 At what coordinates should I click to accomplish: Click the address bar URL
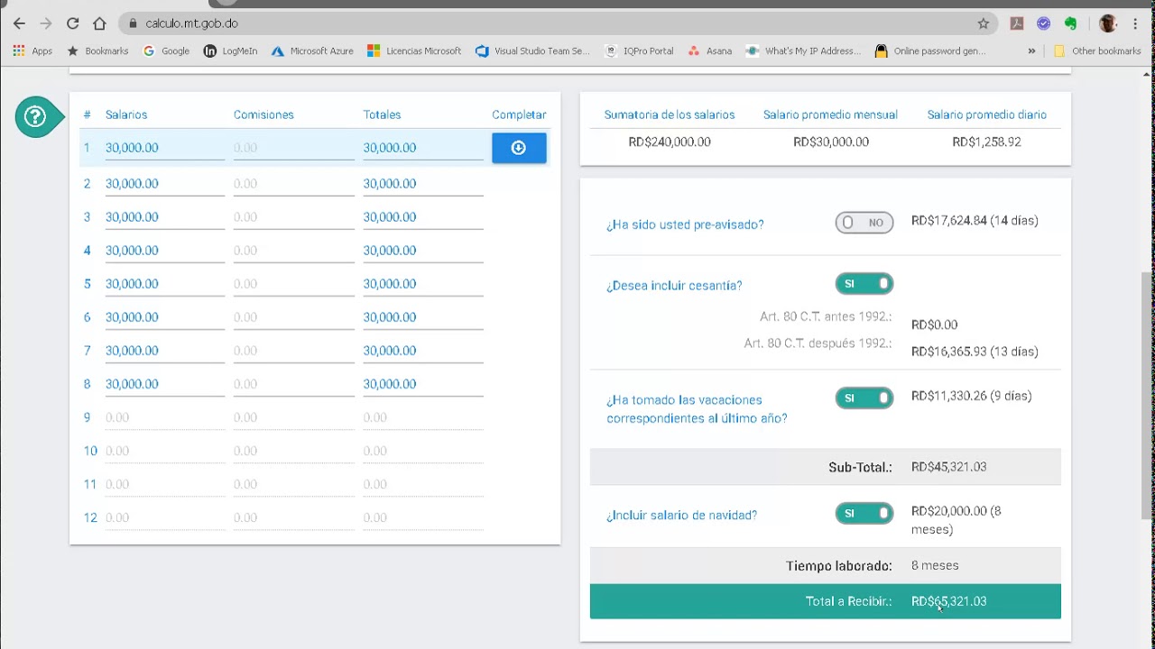191,23
